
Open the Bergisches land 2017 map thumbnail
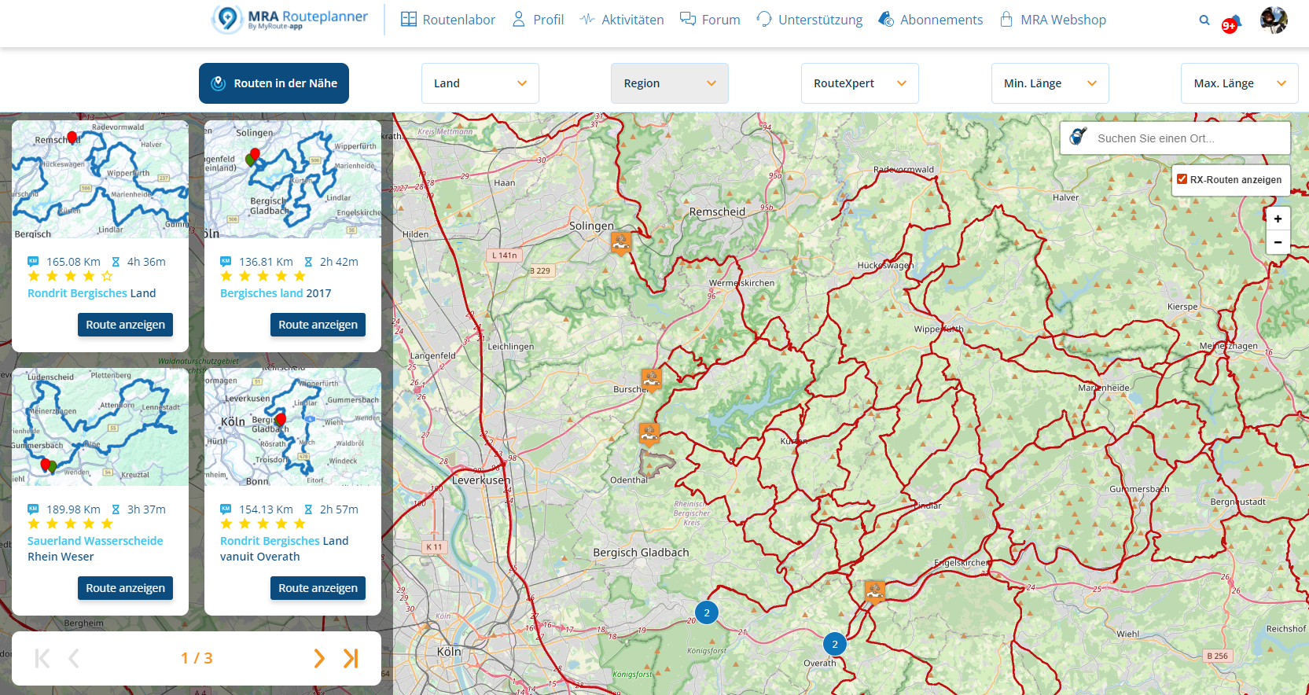[x=292, y=179]
